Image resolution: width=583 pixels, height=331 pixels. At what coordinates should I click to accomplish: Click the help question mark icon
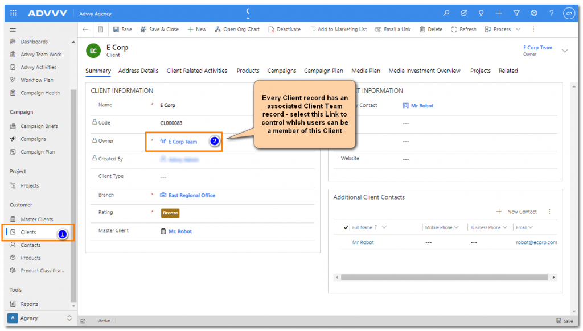tap(551, 13)
